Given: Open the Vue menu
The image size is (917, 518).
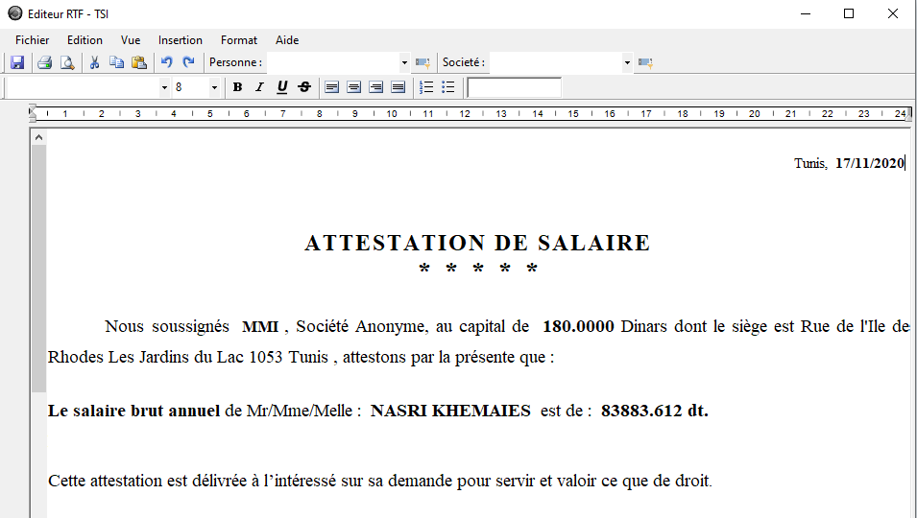Looking at the screenshot, I should click(x=131, y=40).
